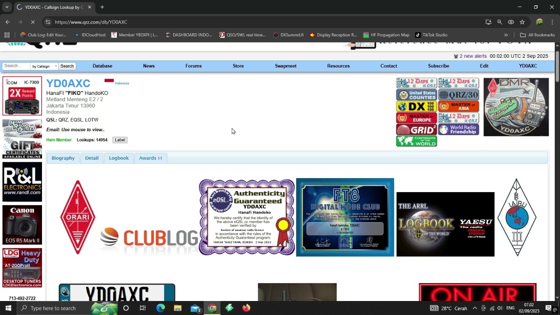Click the Search button
Viewport: 560px width, 315px height.
67,66
